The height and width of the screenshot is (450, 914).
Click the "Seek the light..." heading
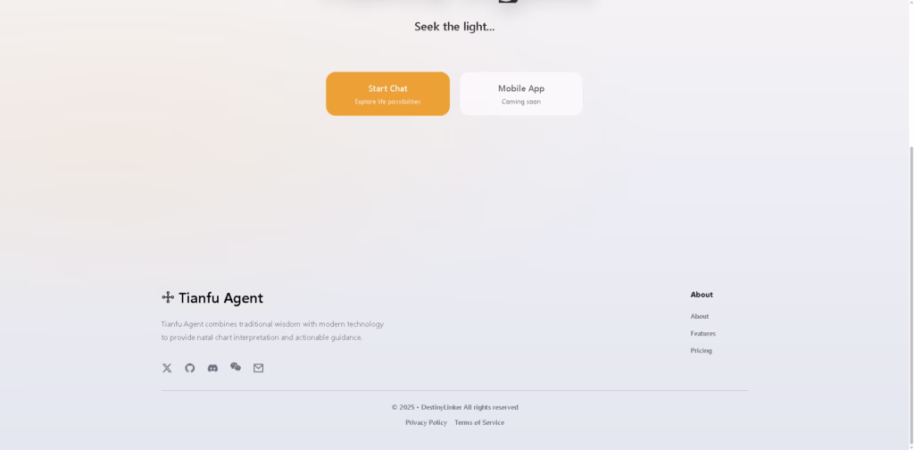point(454,26)
